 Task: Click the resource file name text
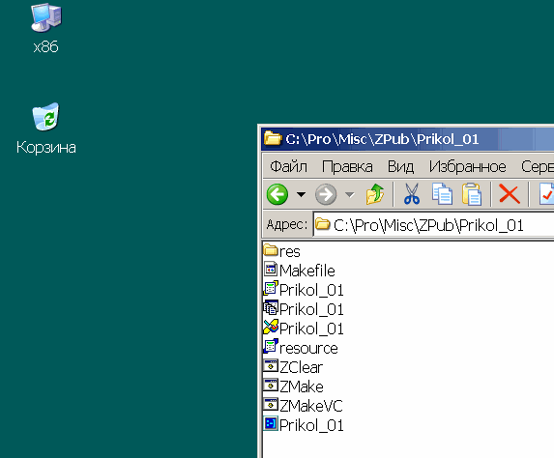[x=308, y=348]
